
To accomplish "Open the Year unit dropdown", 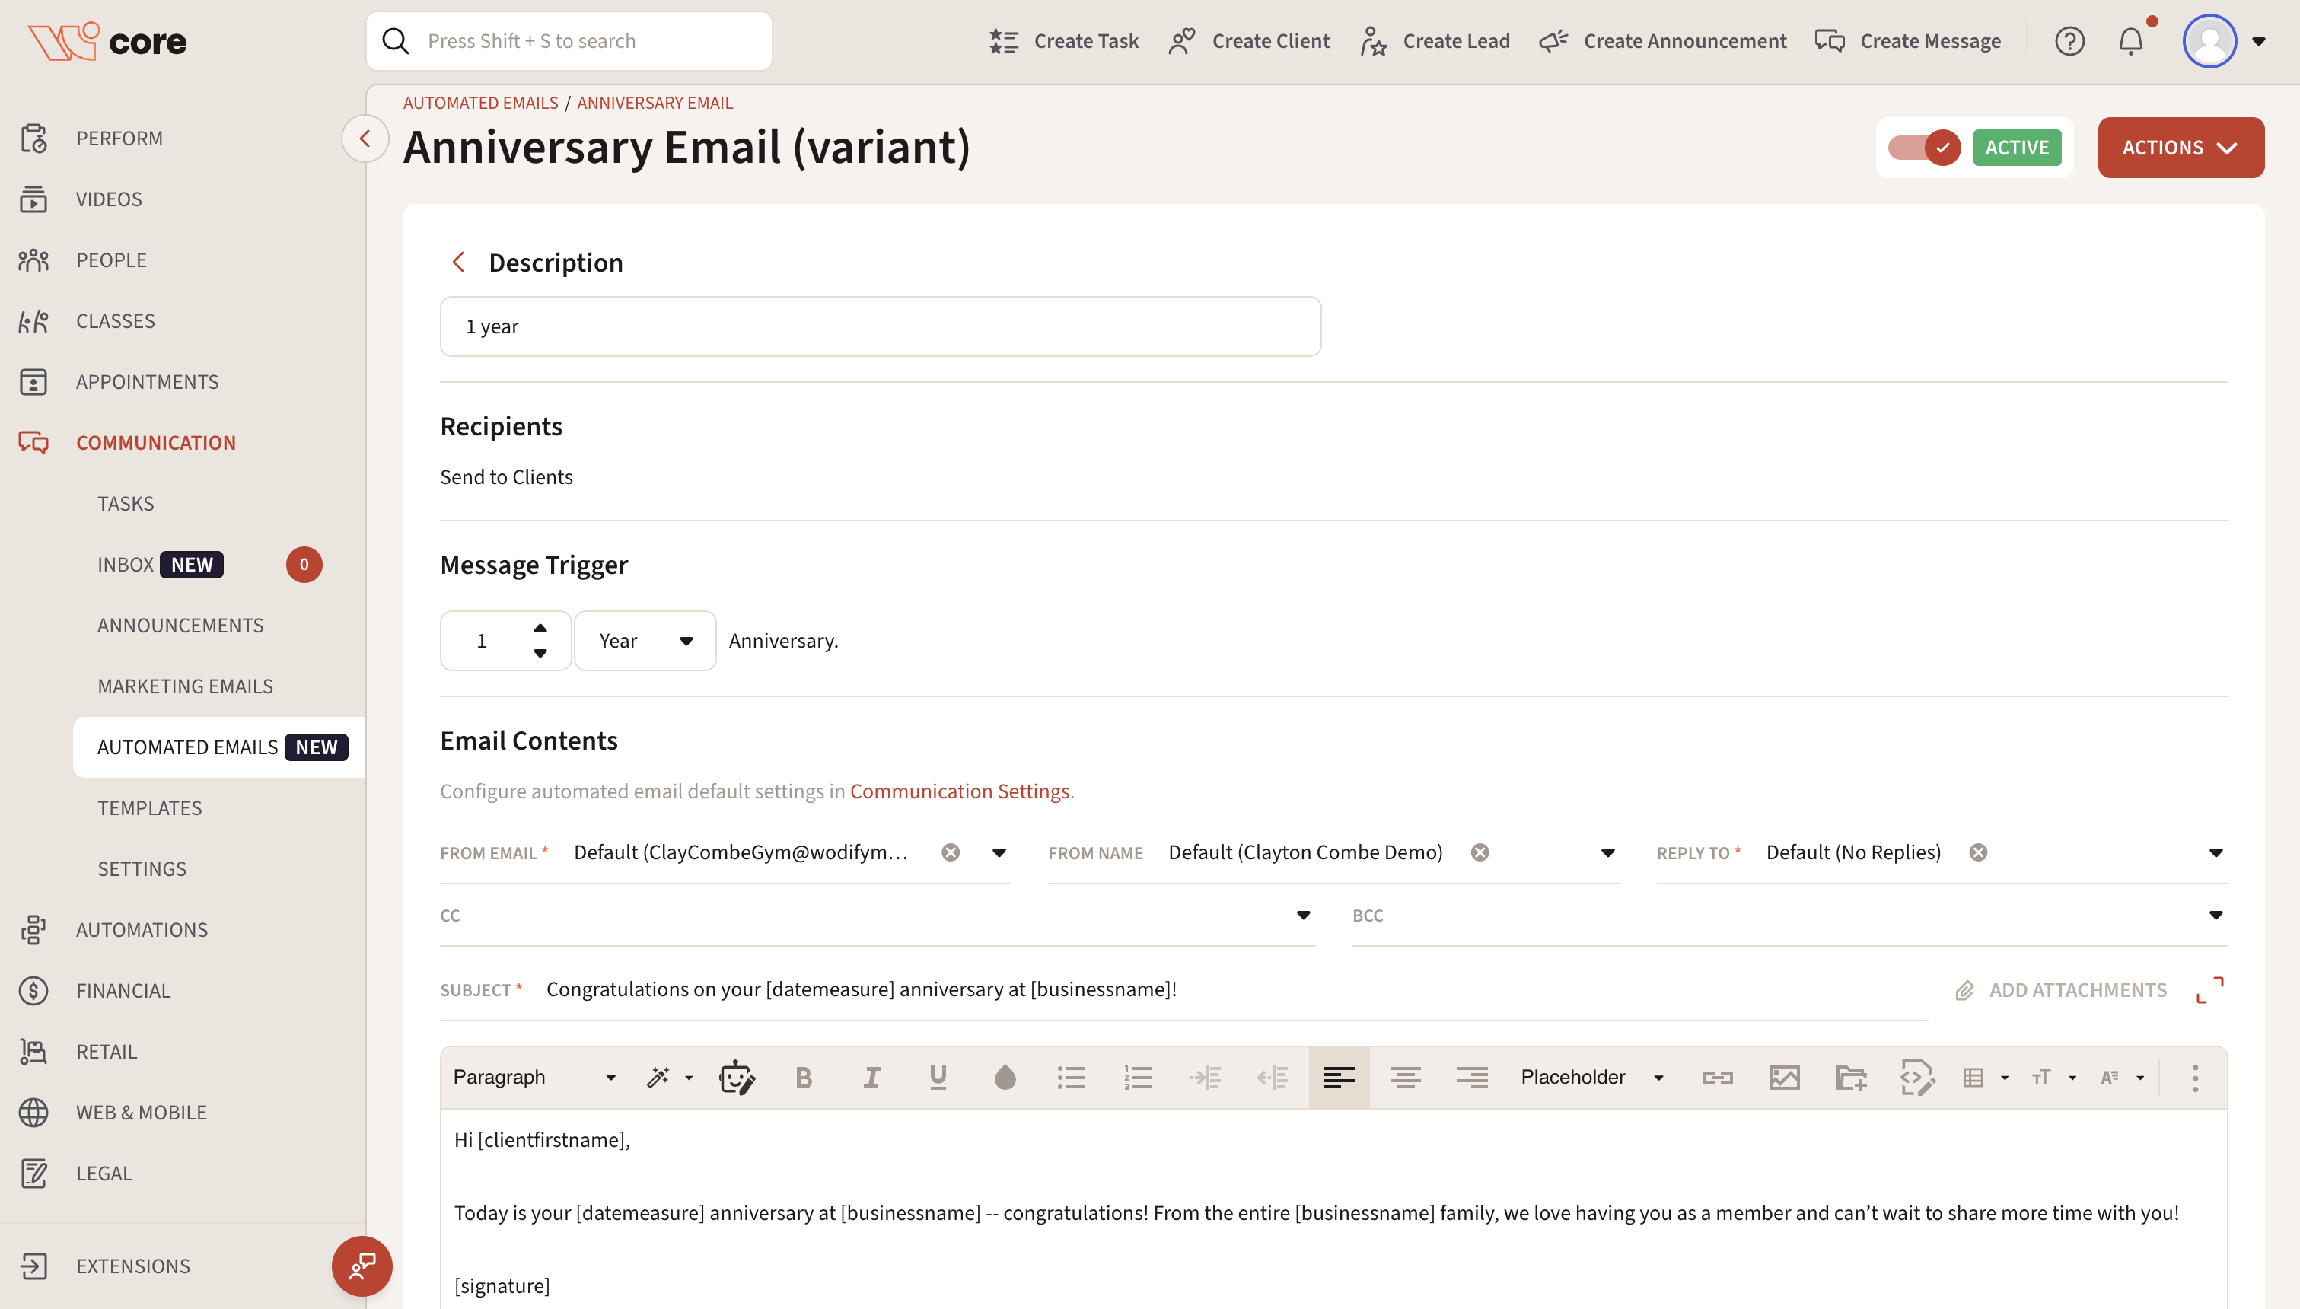I will click(645, 641).
